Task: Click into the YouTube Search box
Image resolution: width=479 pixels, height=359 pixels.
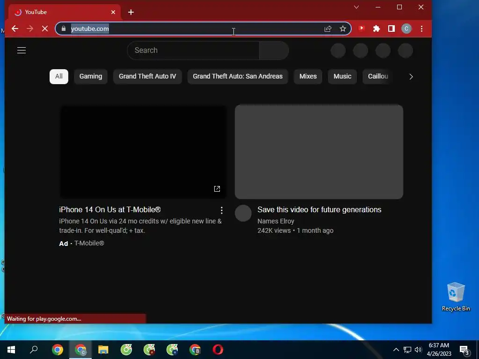Action: 193,50
